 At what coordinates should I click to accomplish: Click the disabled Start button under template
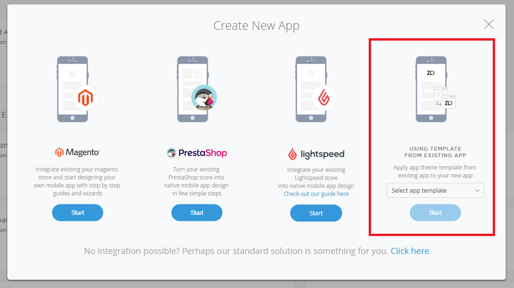pos(435,213)
